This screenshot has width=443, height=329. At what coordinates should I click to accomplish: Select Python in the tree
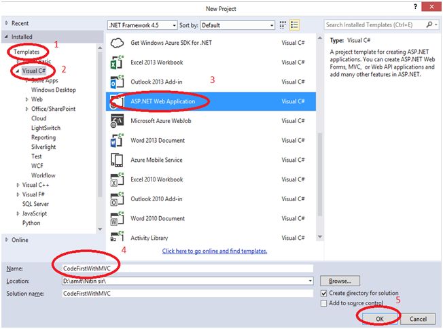tap(31, 223)
